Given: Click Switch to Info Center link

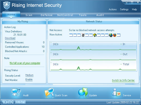Looking at the screenshot, I should pyautogui.click(x=123, y=80).
